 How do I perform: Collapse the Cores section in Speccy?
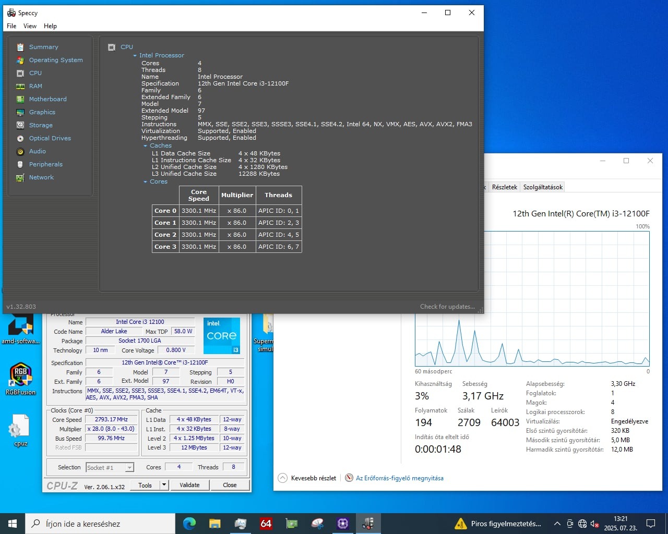146,182
